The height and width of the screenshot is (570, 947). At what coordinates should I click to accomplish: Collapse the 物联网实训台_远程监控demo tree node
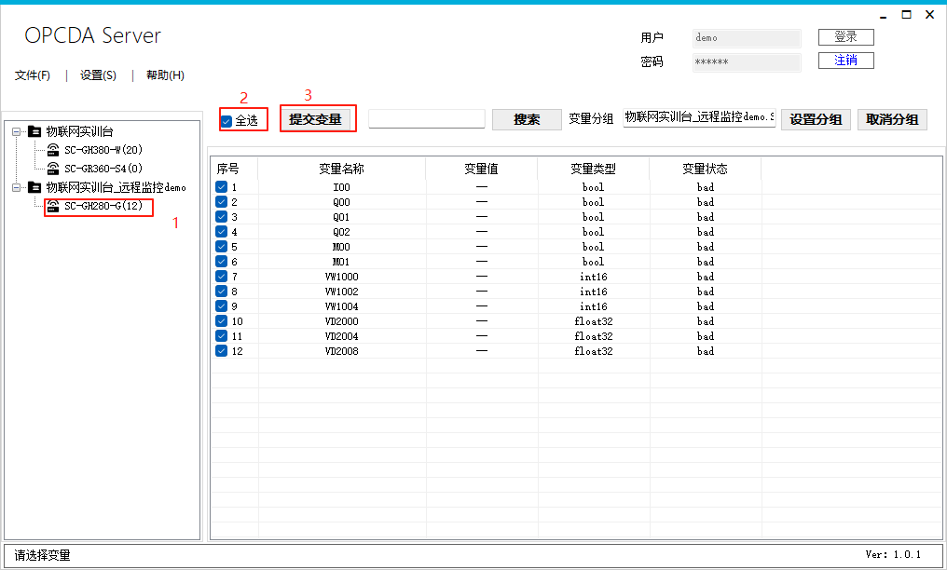point(17,187)
